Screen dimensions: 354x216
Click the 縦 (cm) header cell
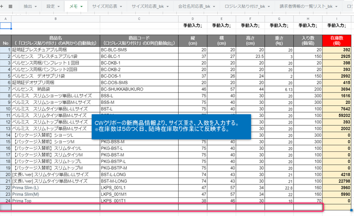point(193,41)
